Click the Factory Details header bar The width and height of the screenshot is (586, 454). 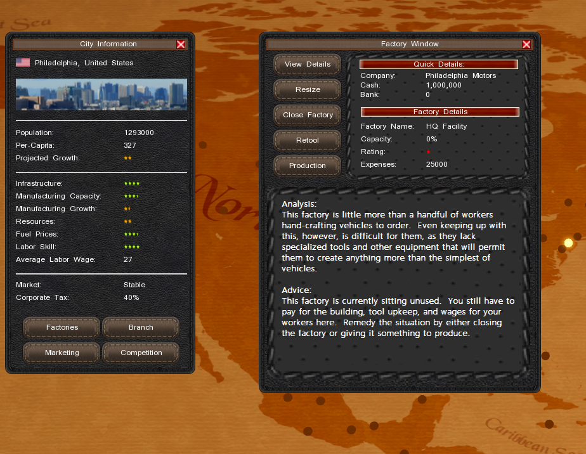click(x=439, y=112)
